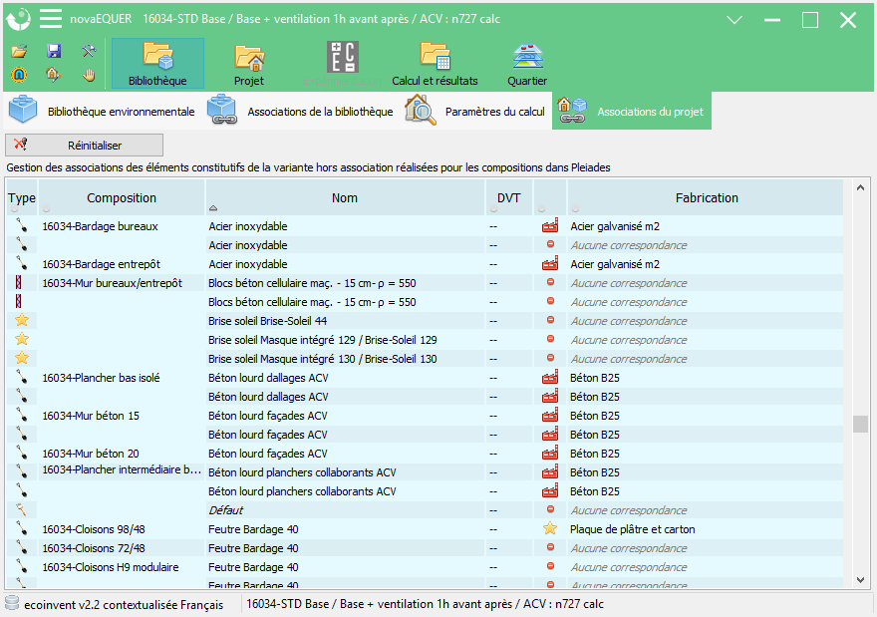The width and height of the screenshot is (877, 617).
Task: Click red no-match icon for Brise-Soleil 44
Action: [550, 320]
